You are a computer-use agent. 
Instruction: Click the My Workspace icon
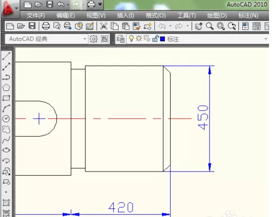click(105, 39)
